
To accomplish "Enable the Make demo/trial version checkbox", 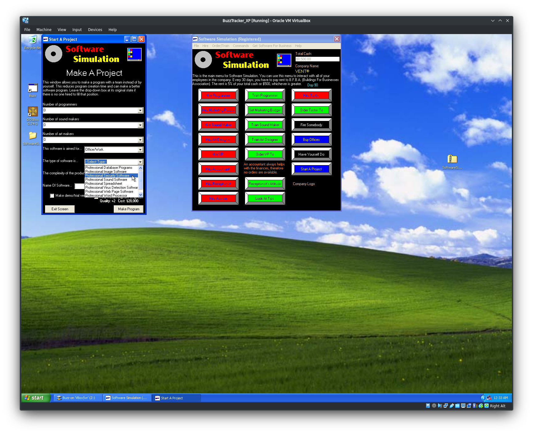I will 52,196.
